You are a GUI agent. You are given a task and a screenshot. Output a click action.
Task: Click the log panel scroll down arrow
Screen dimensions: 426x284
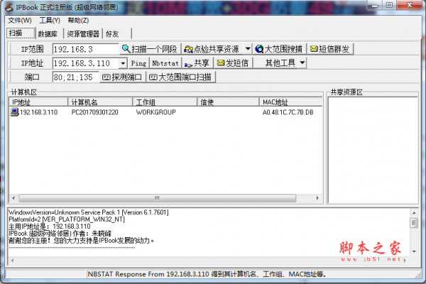tap(414, 251)
